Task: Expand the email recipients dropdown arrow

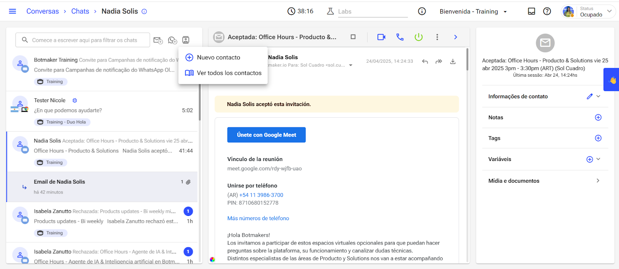Action: (x=351, y=65)
